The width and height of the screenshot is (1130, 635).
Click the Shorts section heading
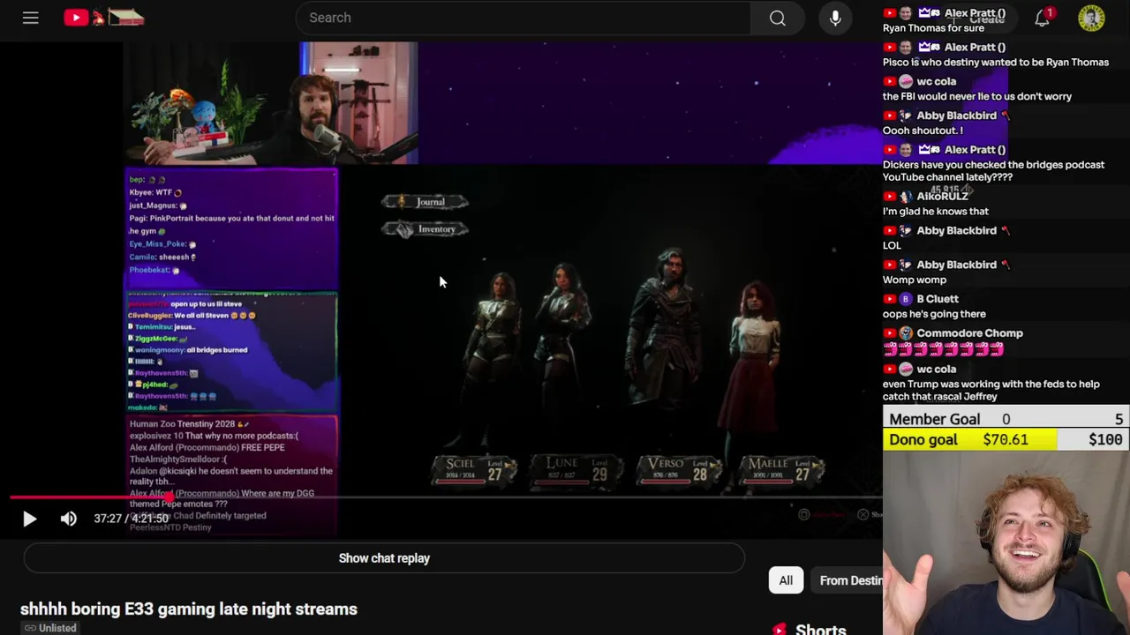(821, 629)
